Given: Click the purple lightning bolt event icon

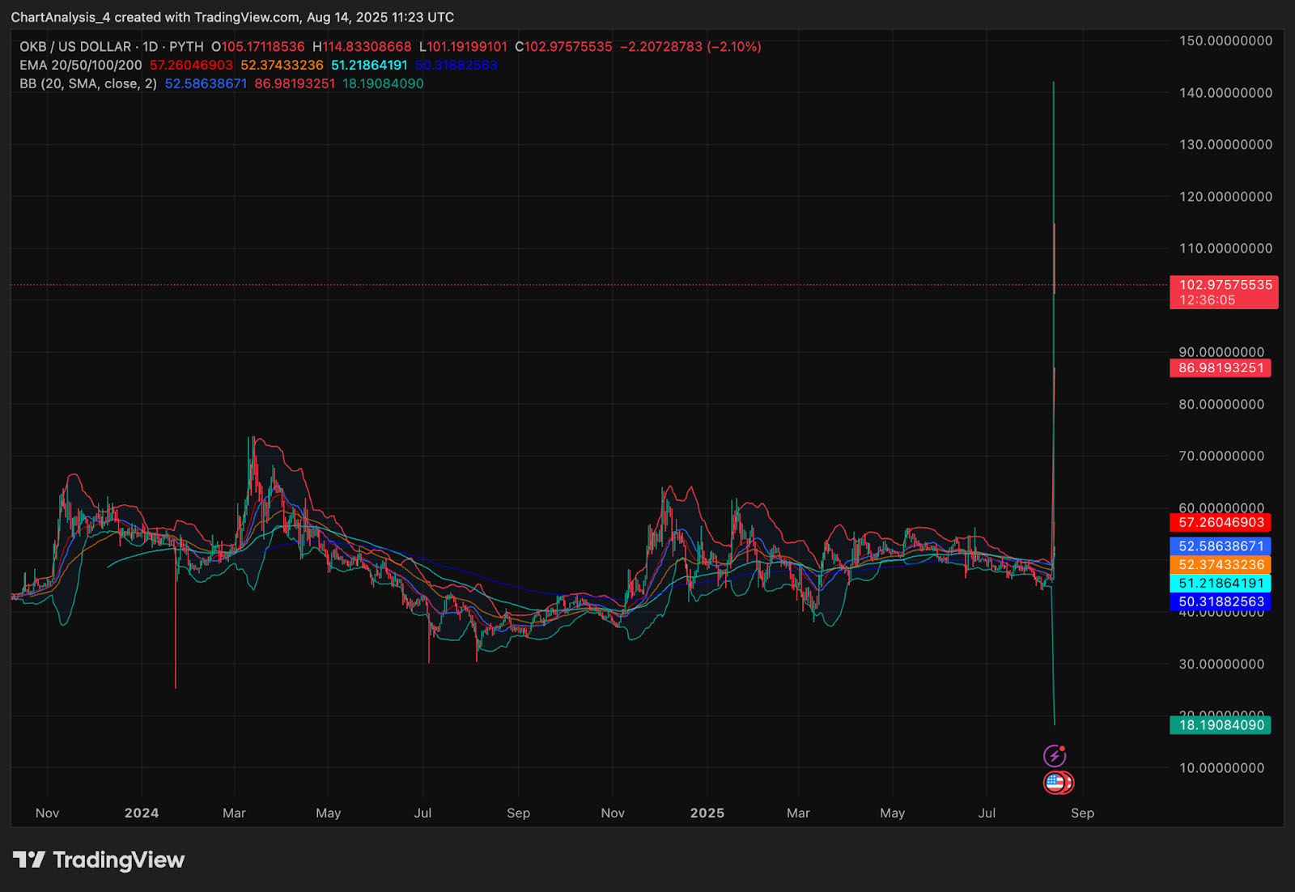Looking at the screenshot, I should [x=1054, y=756].
